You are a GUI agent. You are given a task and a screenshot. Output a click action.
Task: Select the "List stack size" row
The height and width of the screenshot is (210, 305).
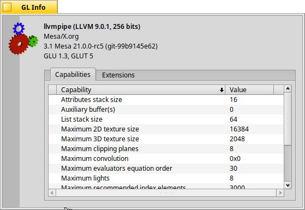tap(166, 119)
